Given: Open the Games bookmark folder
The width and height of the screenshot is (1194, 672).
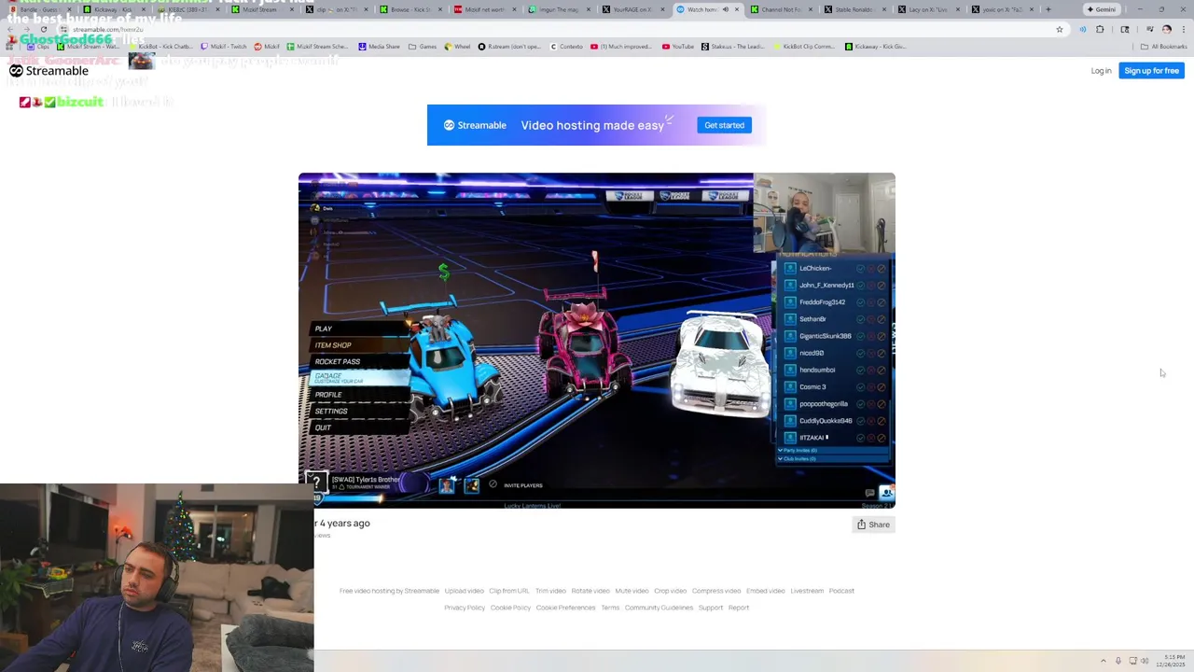Looking at the screenshot, I should tap(423, 47).
